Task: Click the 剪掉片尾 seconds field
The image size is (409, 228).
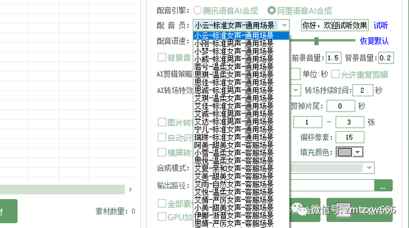Action: 341,106
